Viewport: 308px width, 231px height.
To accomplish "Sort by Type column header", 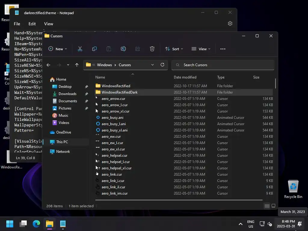I will click(221, 77).
